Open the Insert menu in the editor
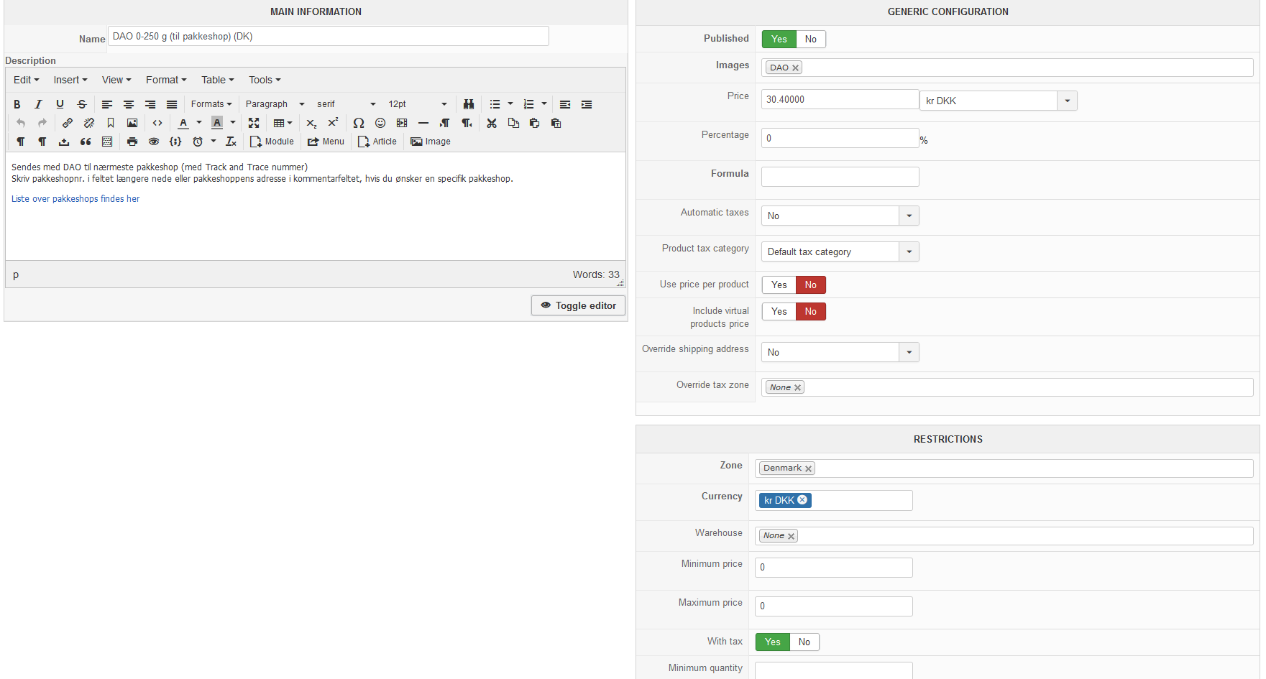The image size is (1266, 679). [70, 80]
